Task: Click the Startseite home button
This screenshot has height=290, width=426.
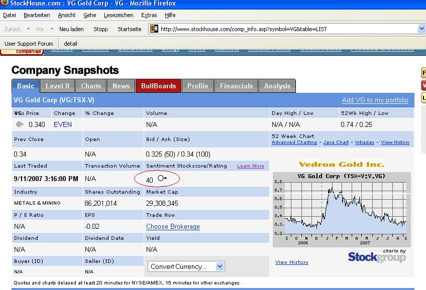Action: coord(129,29)
